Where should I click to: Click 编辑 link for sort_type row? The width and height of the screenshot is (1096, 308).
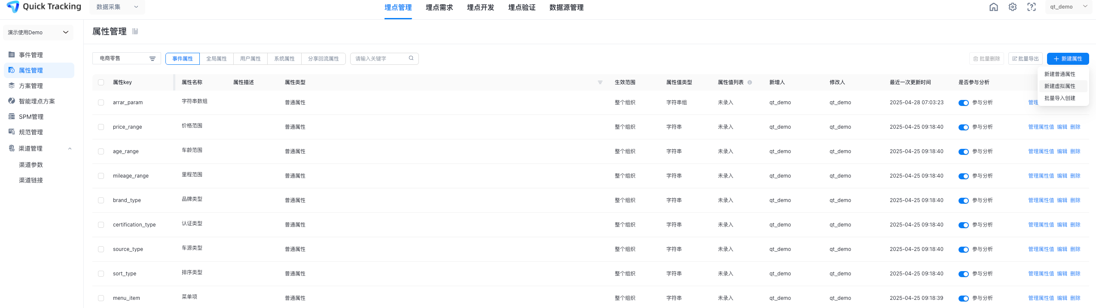1062,274
